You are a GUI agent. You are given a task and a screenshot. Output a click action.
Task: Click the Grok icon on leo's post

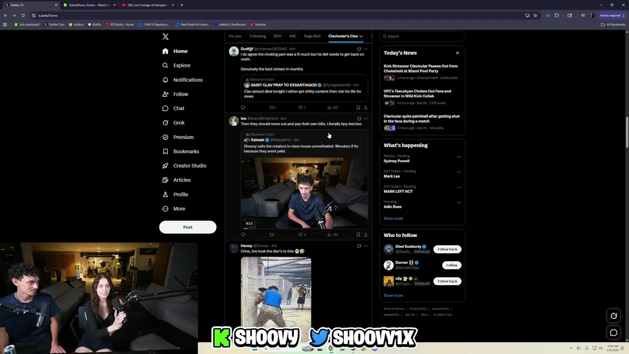point(359,118)
